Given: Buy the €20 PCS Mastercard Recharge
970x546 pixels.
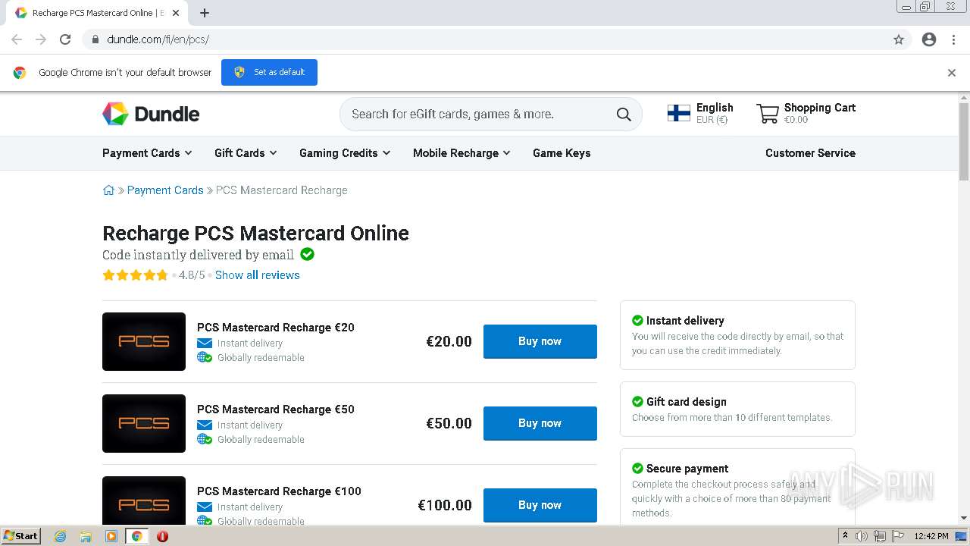Looking at the screenshot, I should point(540,341).
